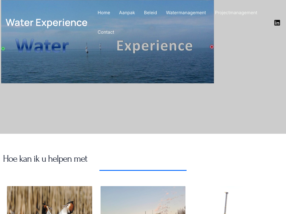The image size is (286, 214).
Task: Open the Aanpak menu item
Action: pyautogui.click(x=127, y=13)
